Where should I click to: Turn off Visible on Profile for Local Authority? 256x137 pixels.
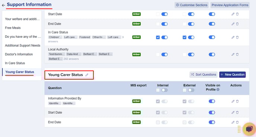click(x=212, y=54)
